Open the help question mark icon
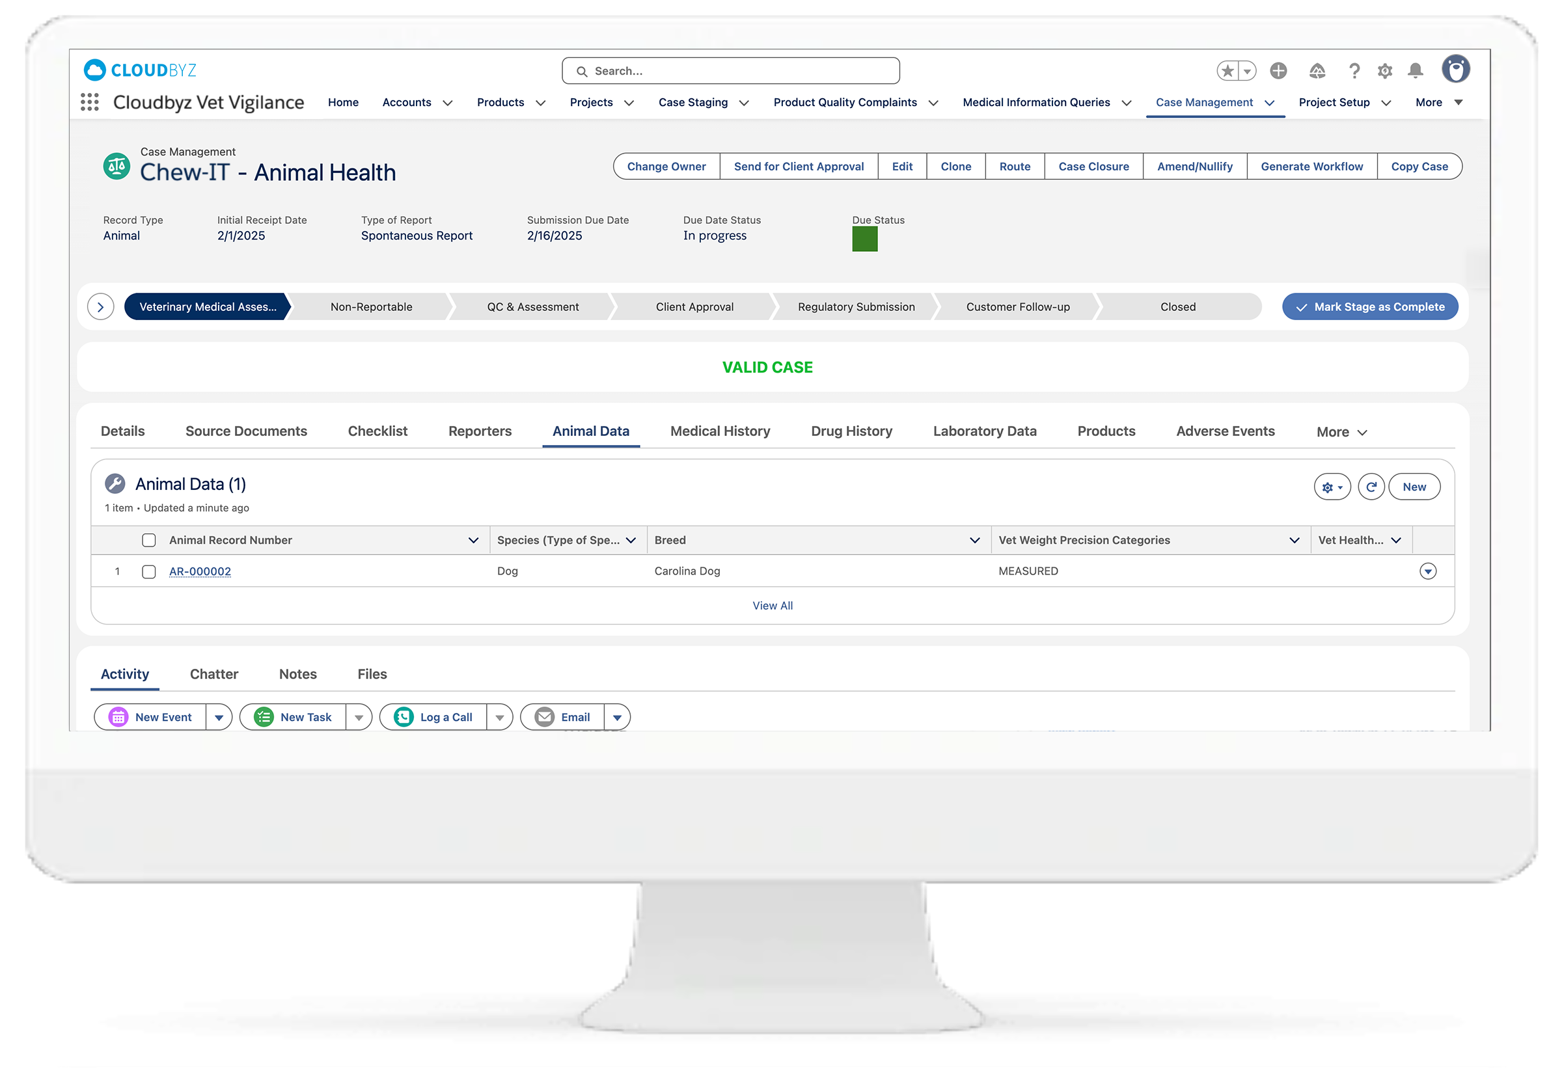The image size is (1562, 1082). pos(1354,70)
